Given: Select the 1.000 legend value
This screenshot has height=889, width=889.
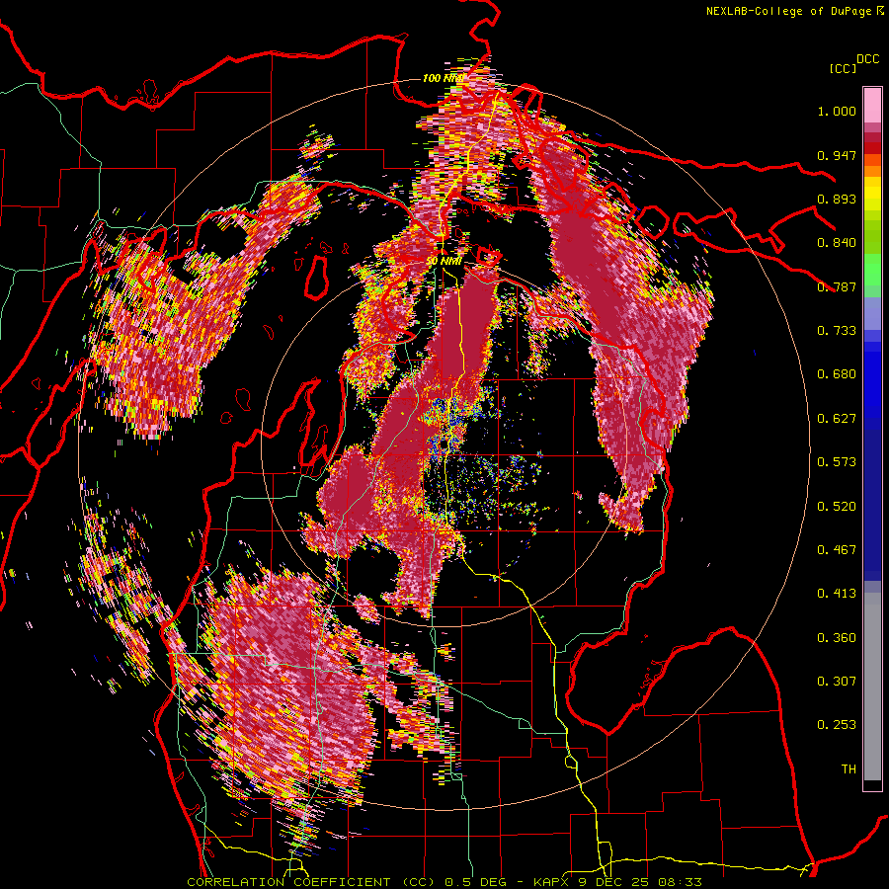Looking at the screenshot, I should (837, 111).
